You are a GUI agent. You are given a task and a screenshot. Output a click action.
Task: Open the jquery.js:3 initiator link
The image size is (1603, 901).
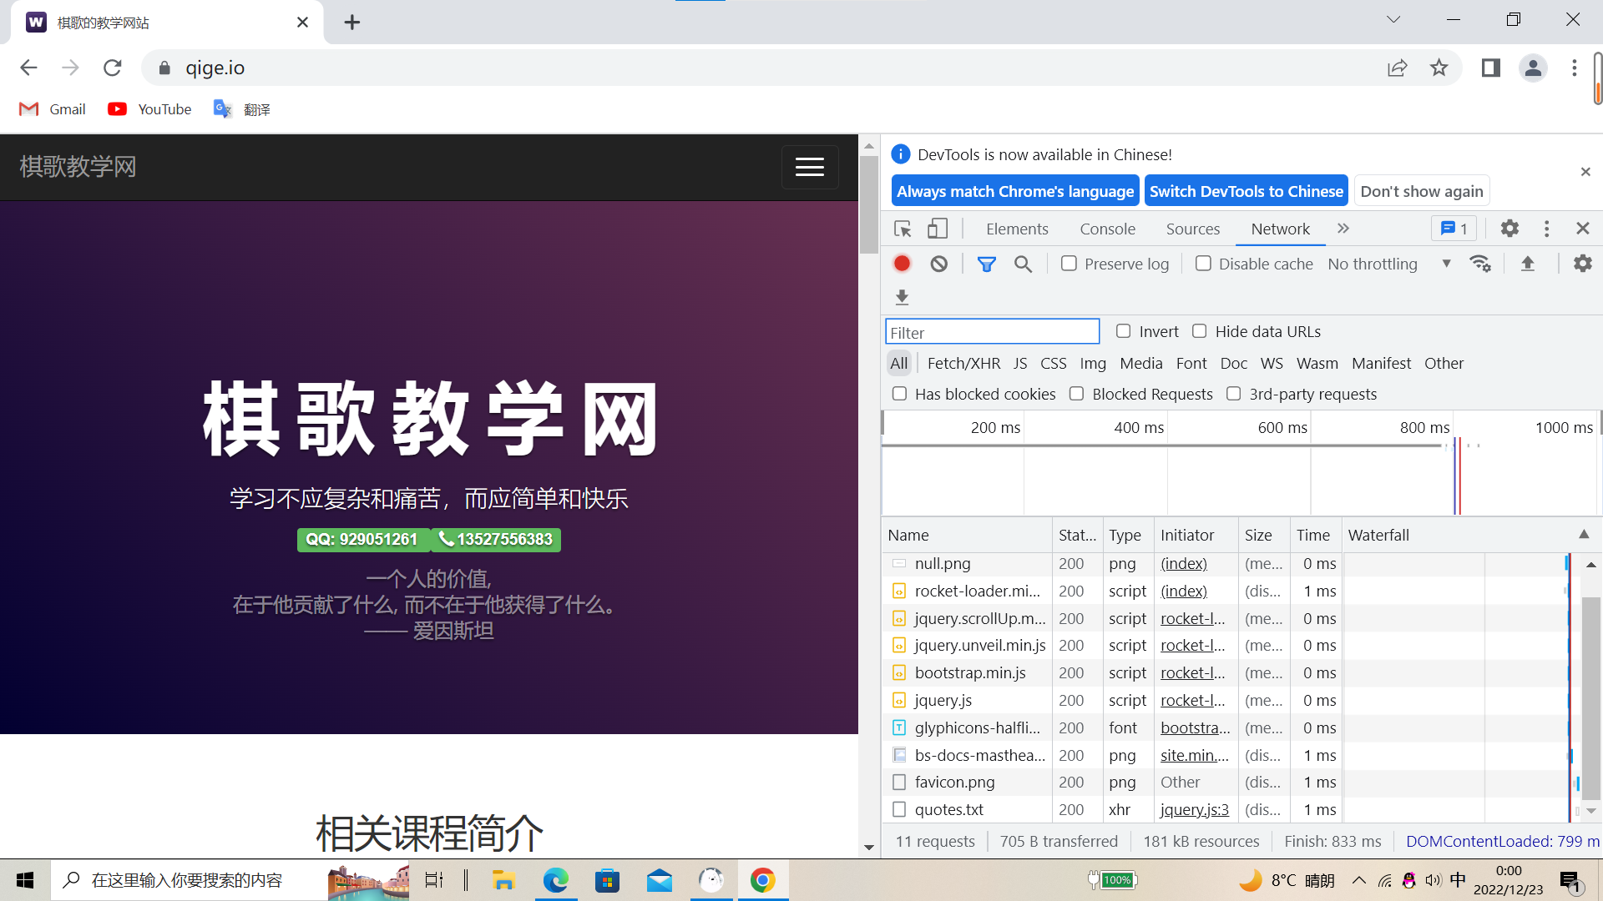1194,809
